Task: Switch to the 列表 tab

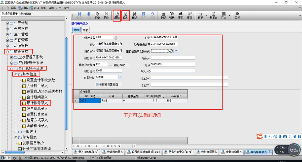Action: tap(85, 30)
